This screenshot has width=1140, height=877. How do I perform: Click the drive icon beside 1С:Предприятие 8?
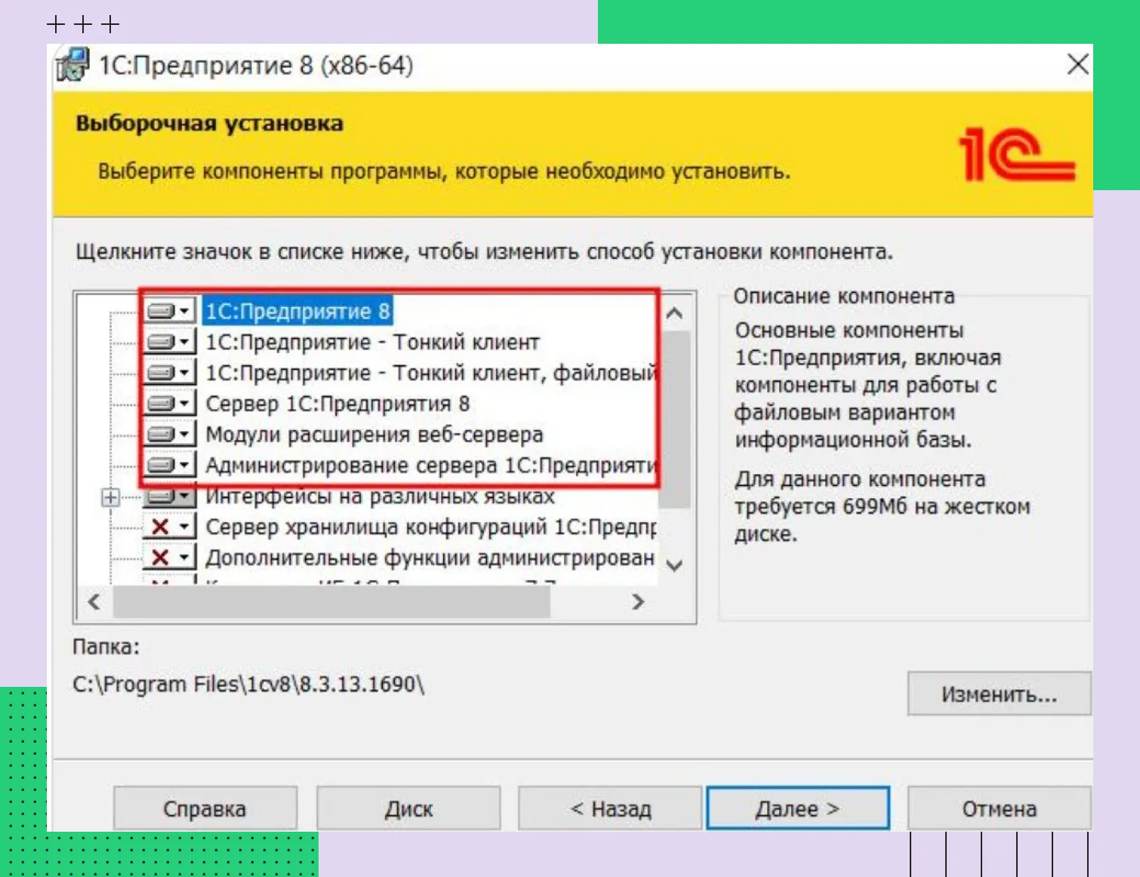pos(168,311)
